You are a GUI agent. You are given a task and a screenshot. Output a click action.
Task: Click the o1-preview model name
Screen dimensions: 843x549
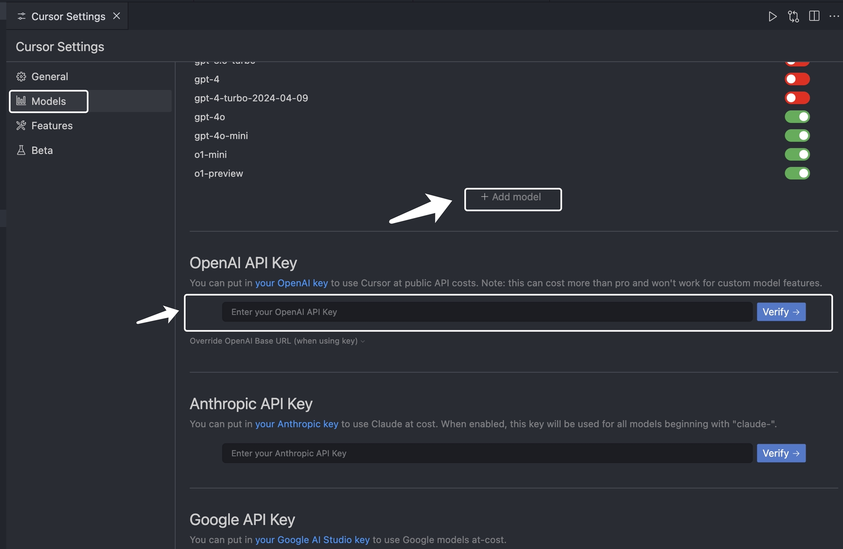[x=218, y=174]
